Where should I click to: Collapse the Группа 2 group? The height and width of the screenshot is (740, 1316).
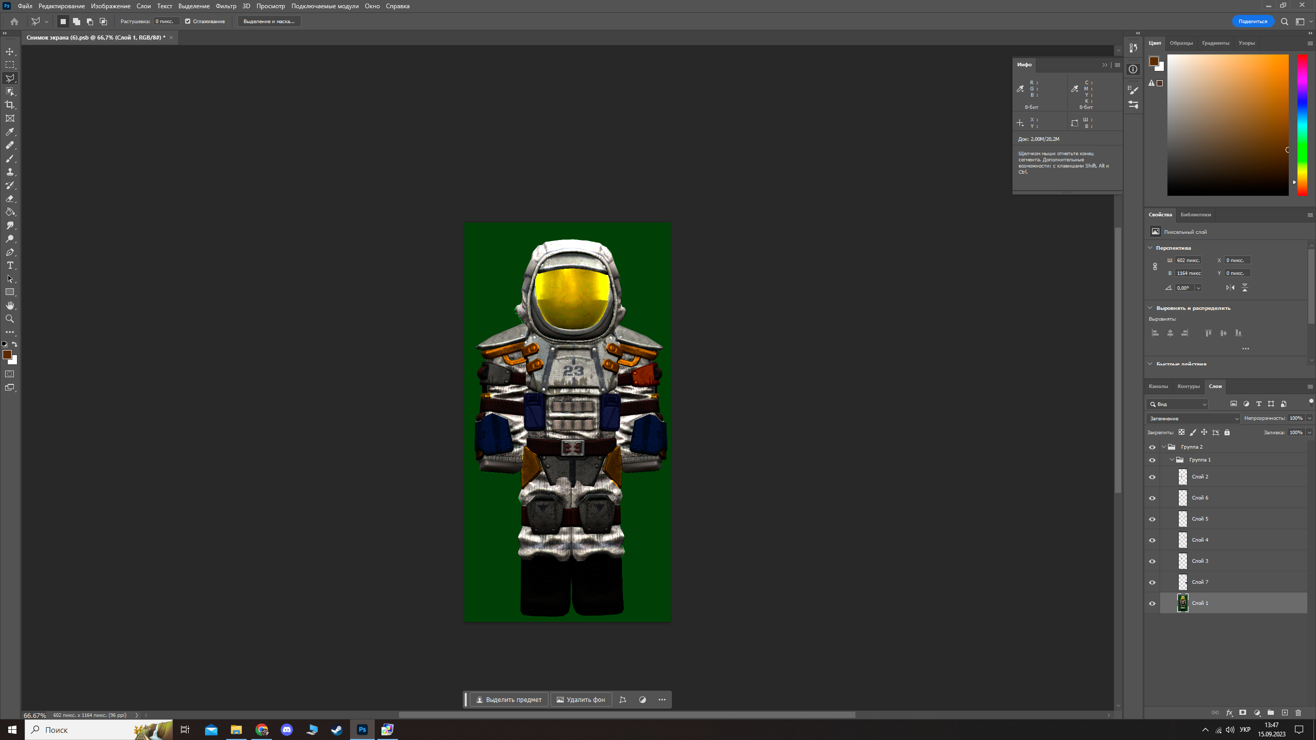click(x=1164, y=447)
